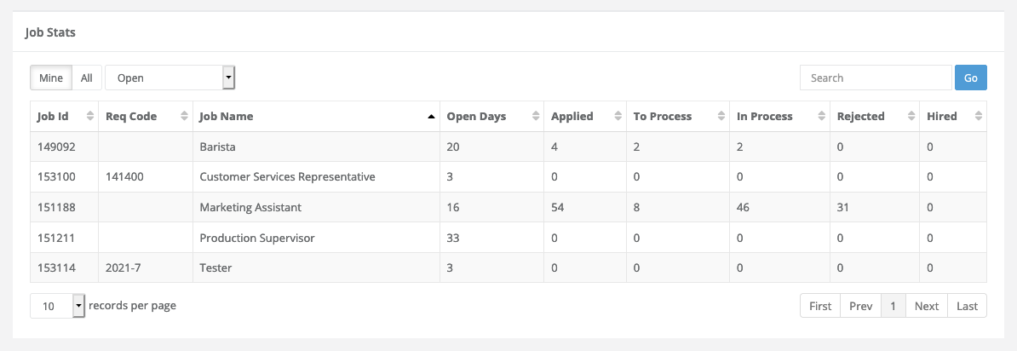The width and height of the screenshot is (1017, 351).
Task: Select page 1 in pagination
Action: point(893,306)
